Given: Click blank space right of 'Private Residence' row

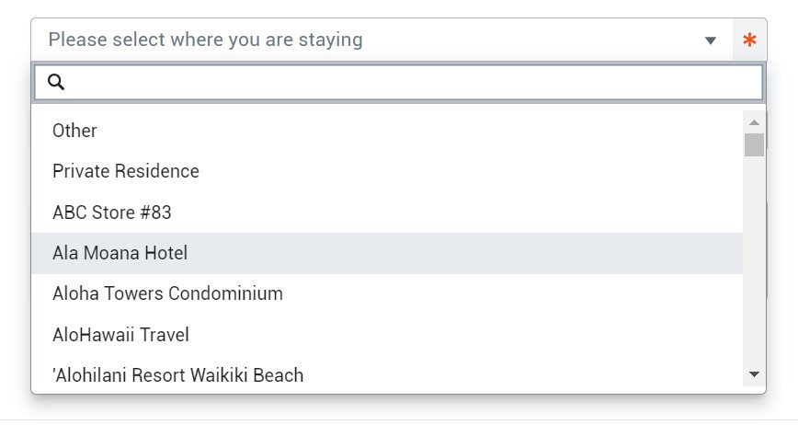Looking at the screenshot, I should (460, 171).
